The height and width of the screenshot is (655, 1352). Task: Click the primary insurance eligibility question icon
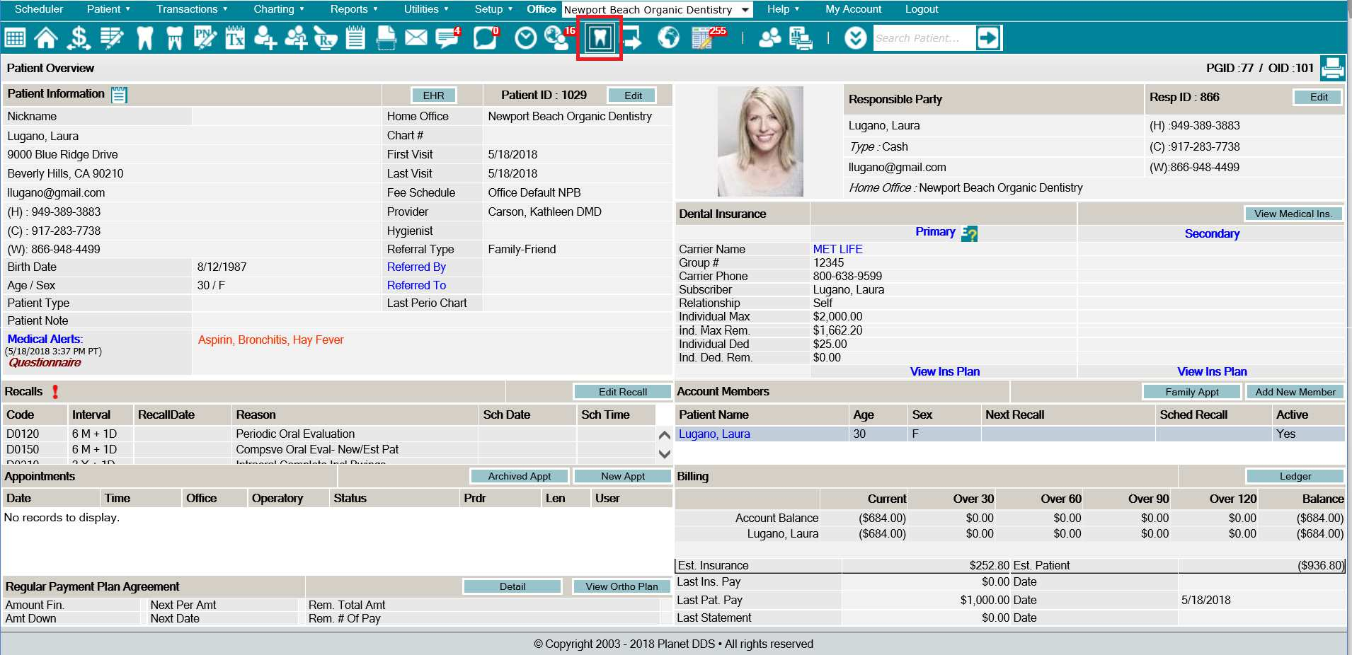click(969, 233)
